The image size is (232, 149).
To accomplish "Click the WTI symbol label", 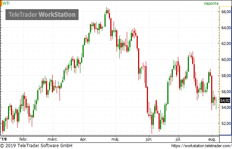I will 6,3.
